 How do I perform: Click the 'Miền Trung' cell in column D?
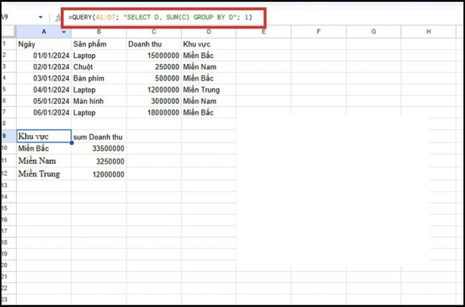(x=208, y=90)
